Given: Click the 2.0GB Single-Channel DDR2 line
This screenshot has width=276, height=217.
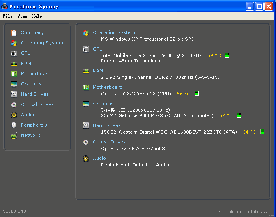Looking at the screenshot, I should [x=160, y=77].
